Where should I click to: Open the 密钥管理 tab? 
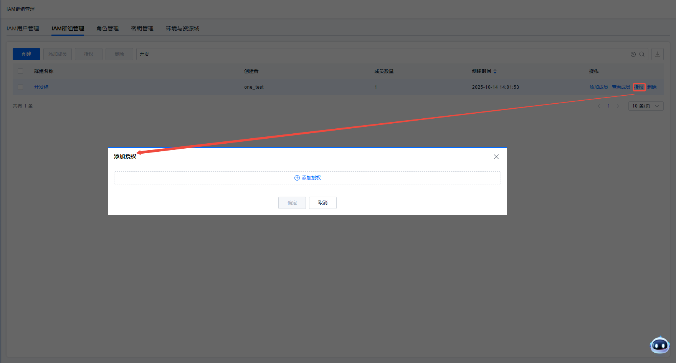(142, 28)
